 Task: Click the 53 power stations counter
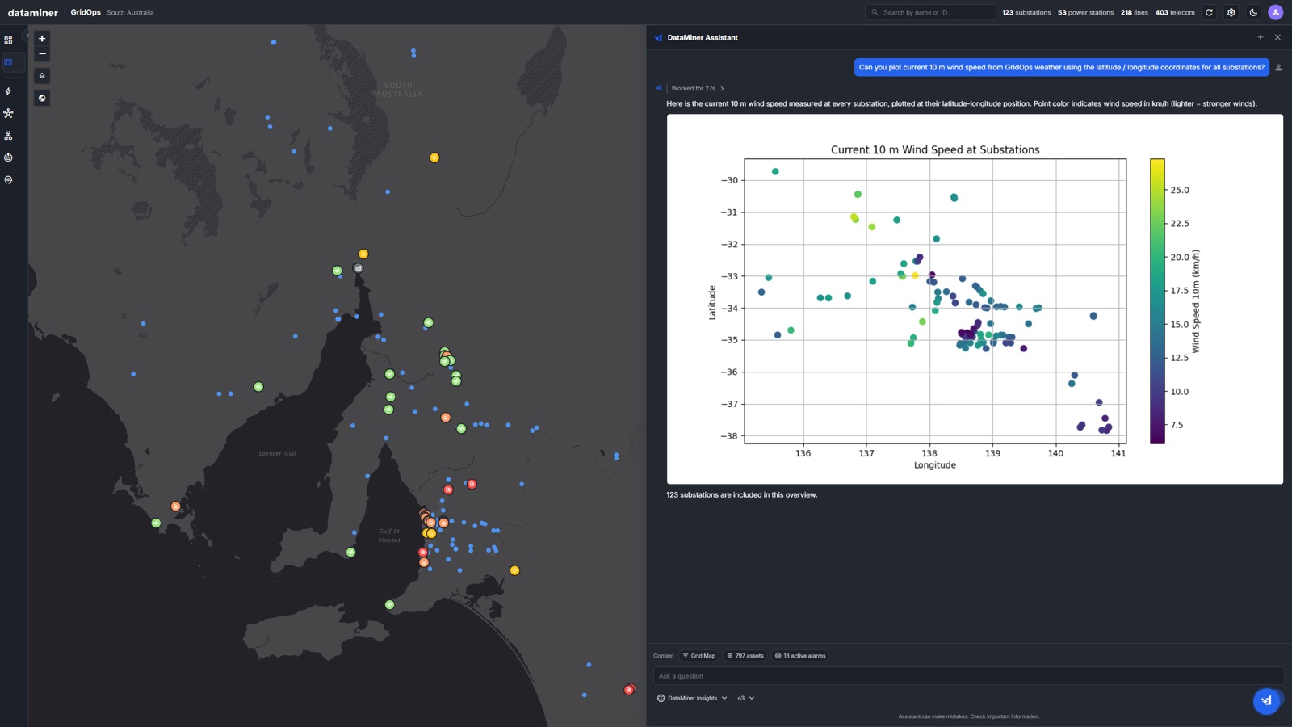(1085, 12)
